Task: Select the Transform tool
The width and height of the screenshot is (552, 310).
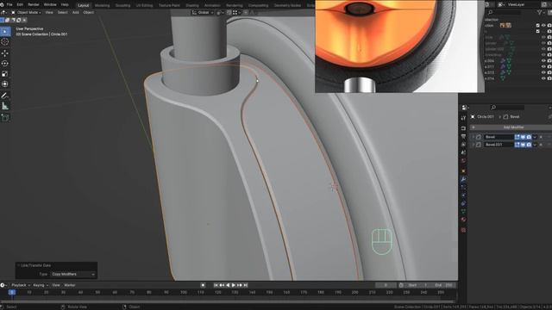Action: (x=5, y=84)
